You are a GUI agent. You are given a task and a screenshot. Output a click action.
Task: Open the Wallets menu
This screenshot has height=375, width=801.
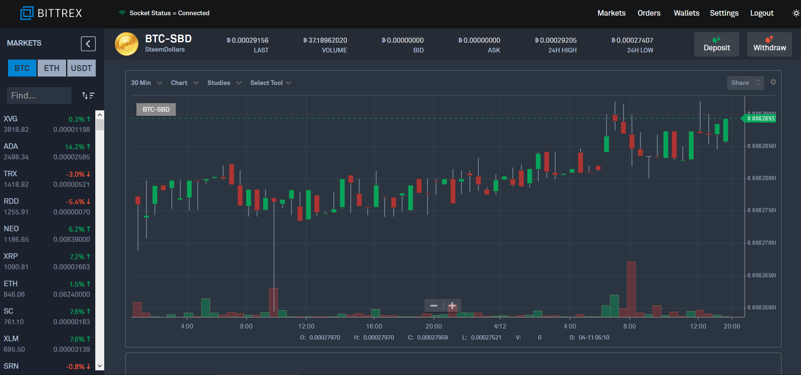[x=686, y=13]
